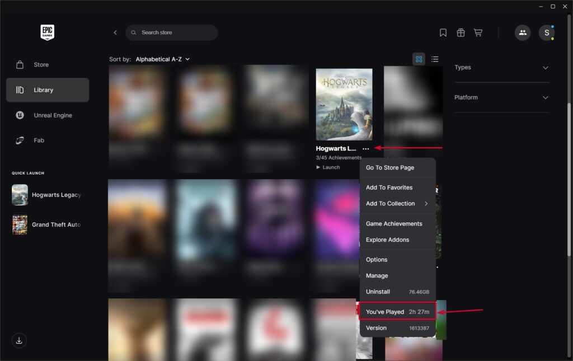
Task: Open the gift redeem icon
Action: pos(461,32)
